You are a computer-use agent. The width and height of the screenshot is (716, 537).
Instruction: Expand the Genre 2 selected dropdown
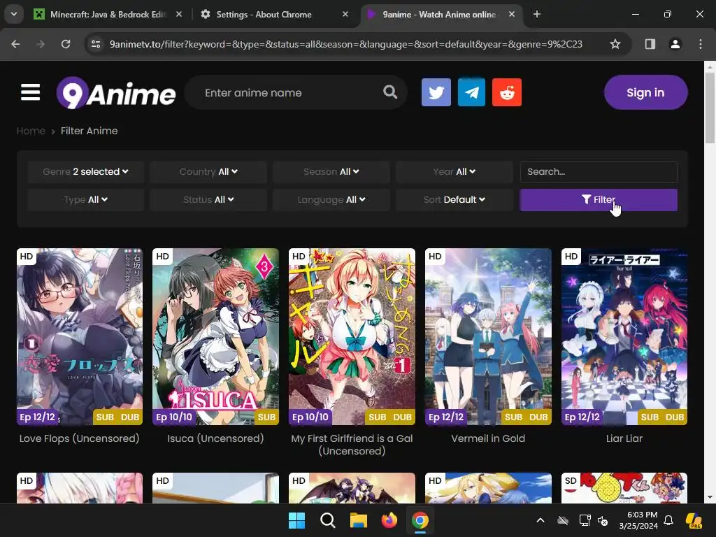[x=85, y=172]
